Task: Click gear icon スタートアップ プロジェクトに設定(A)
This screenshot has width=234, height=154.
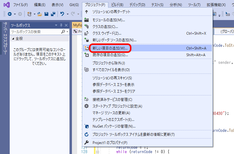Action: (x=147, y=106)
